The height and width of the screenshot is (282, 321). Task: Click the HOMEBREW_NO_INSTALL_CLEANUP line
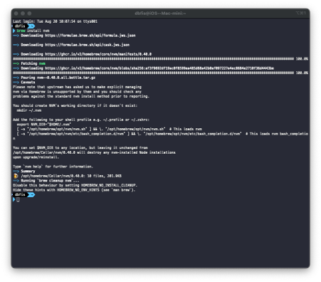pyautogui.click(x=75, y=185)
